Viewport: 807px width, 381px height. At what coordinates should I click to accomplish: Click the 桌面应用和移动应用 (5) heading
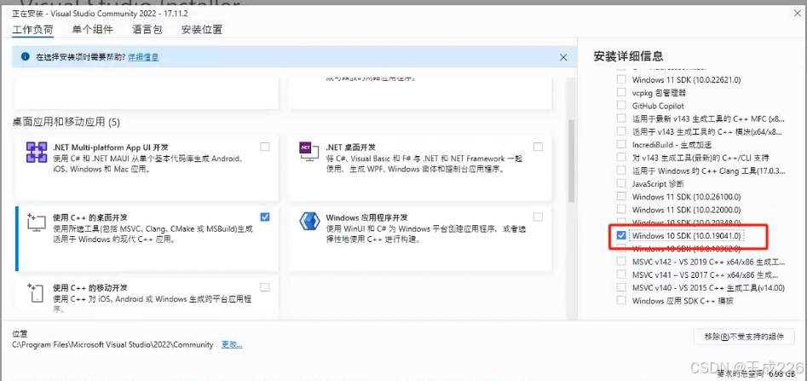[66, 122]
